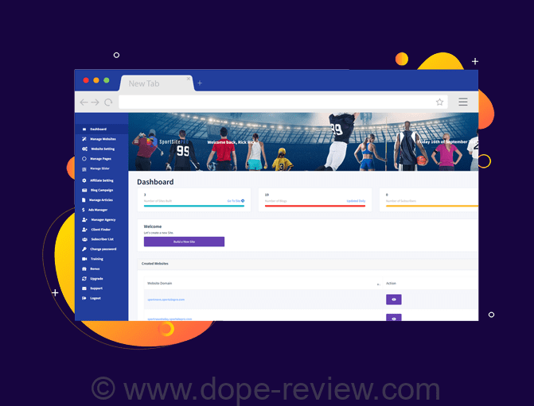Follow the Go To Site link
This screenshot has height=406, width=534.
click(235, 201)
